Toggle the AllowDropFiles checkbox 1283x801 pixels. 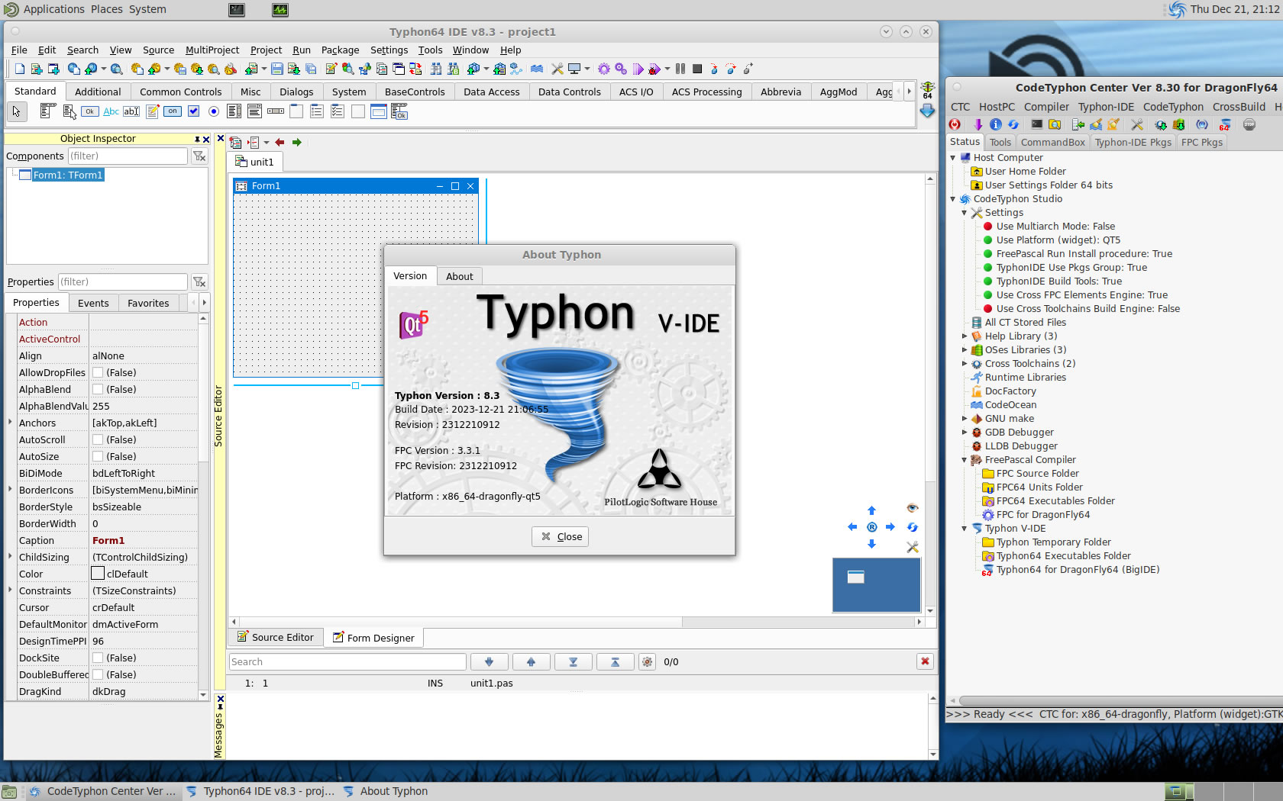pos(98,373)
